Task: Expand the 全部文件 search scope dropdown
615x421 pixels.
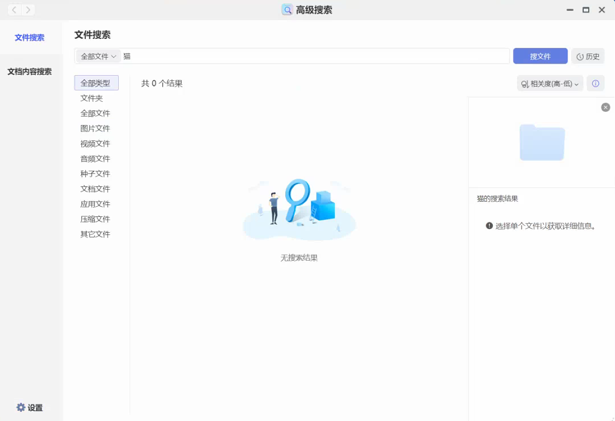Action: (98, 56)
